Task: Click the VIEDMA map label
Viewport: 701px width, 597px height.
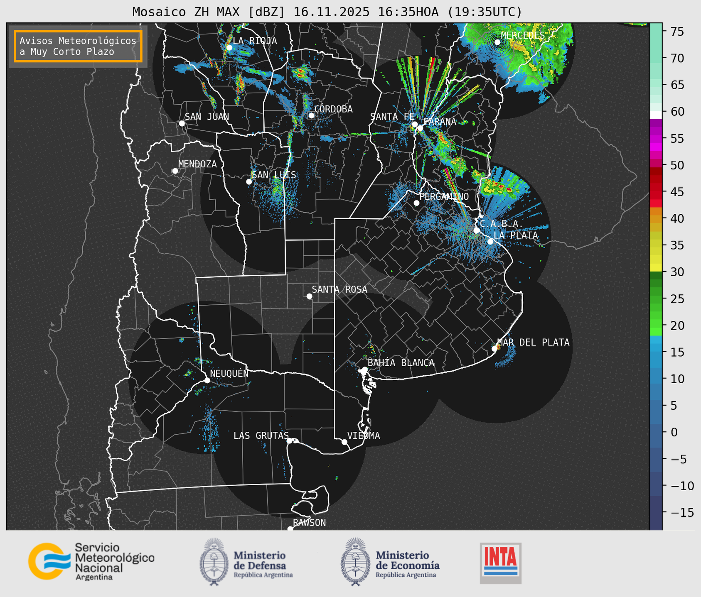Action: tap(364, 436)
